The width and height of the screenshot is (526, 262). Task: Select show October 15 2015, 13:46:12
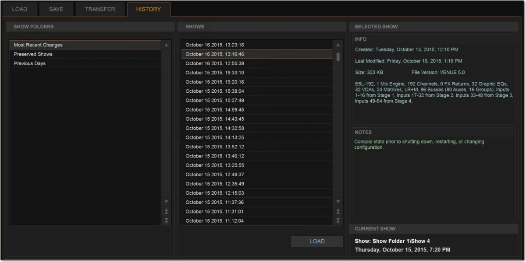tap(257, 156)
